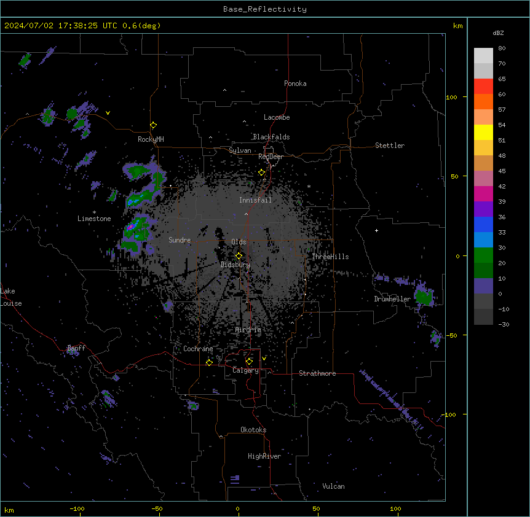
Task: Select the pink 45–42 dBZ legend swatch
Action: coord(483,178)
